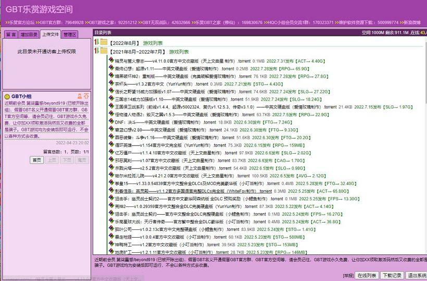Image resolution: width=427 pixels, height=281 pixels.
Task: Switch to the 增加目录 tab
Action: 29,34
